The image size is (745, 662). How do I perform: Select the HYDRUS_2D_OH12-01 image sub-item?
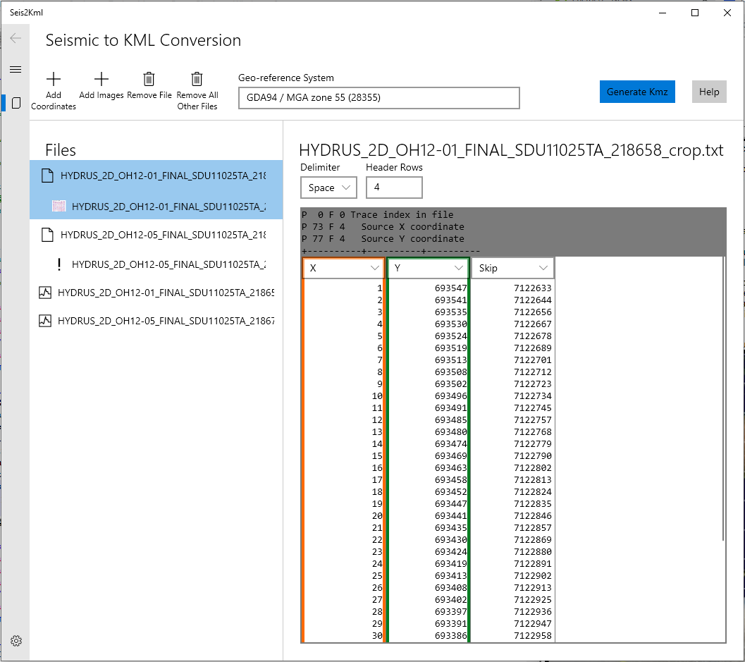(x=156, y=206)
